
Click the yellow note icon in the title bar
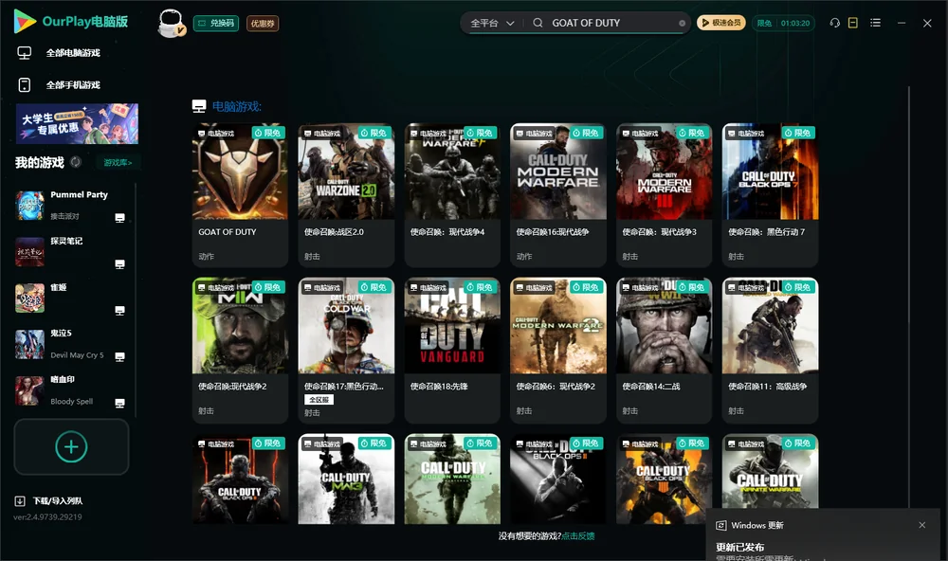coord(853,23)
